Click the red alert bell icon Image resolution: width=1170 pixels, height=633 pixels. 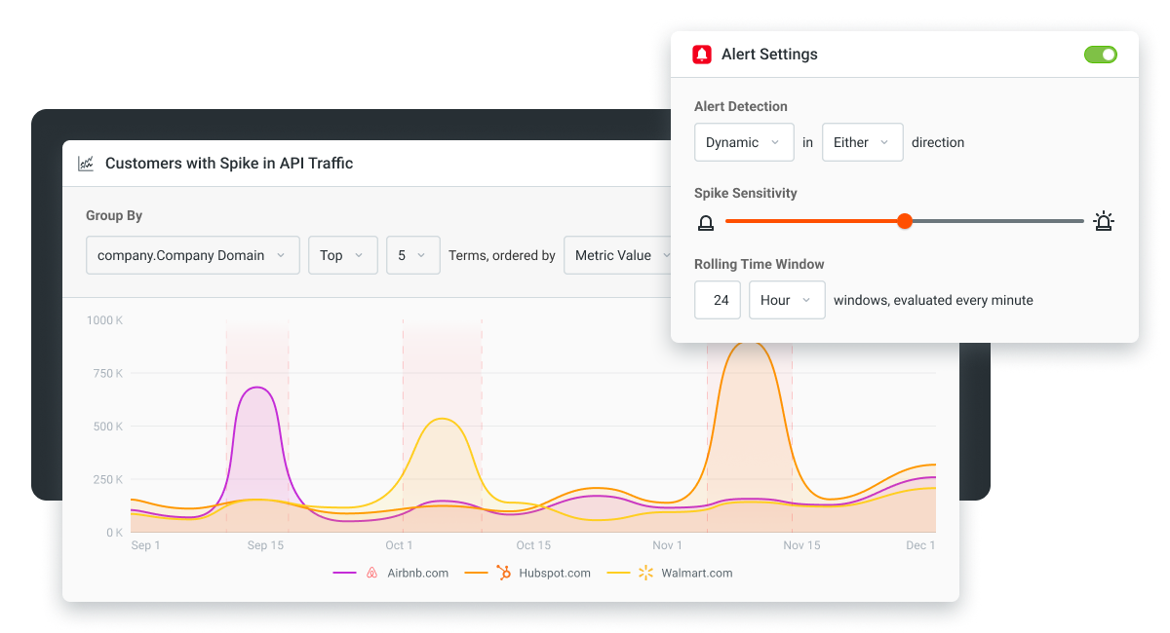coord(702,55)
